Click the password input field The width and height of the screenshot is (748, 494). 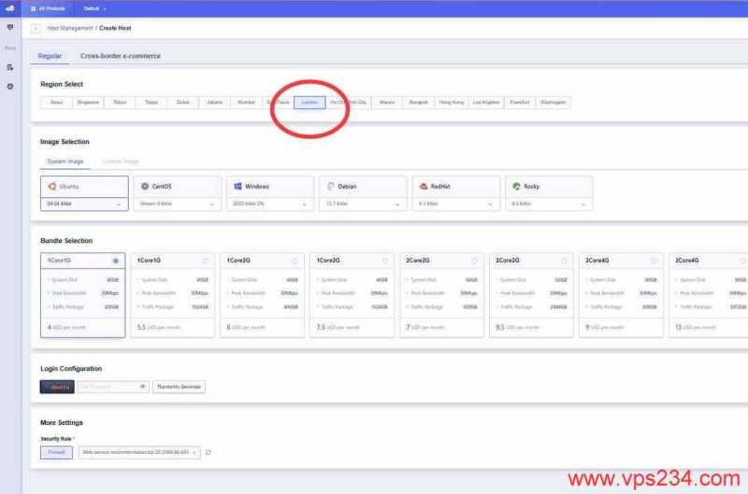pyautogui.click(x=107, y=386)
